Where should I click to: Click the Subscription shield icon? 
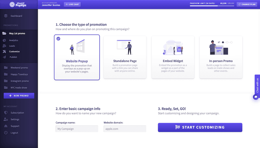pos(5,113)
